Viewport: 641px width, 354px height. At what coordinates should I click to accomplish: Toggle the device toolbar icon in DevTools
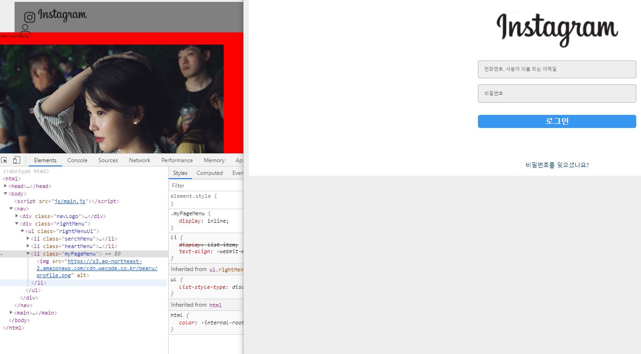(x=16, y=160)
